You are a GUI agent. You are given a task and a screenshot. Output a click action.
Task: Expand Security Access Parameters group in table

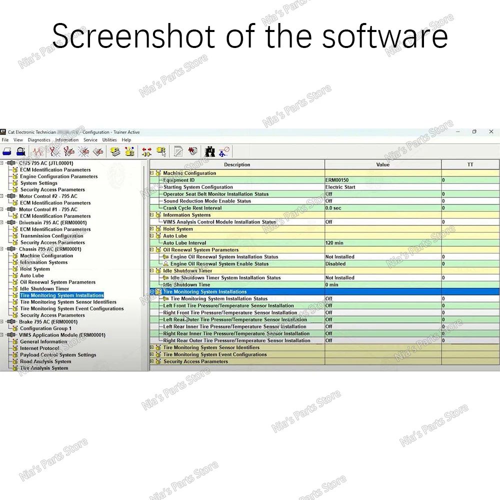click(152, 361)
